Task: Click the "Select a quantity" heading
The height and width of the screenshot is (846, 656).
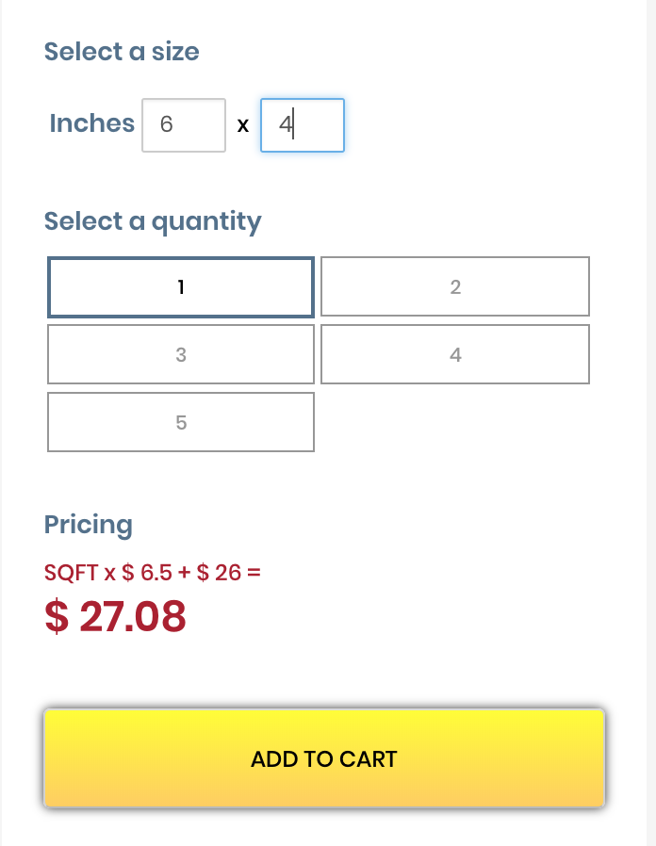Action: point(153,221)
